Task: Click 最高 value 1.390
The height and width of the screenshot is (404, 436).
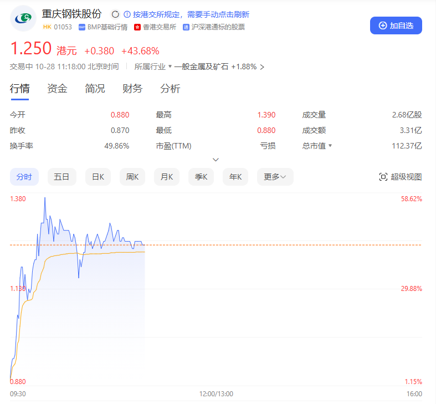Action: click(266, 115)
